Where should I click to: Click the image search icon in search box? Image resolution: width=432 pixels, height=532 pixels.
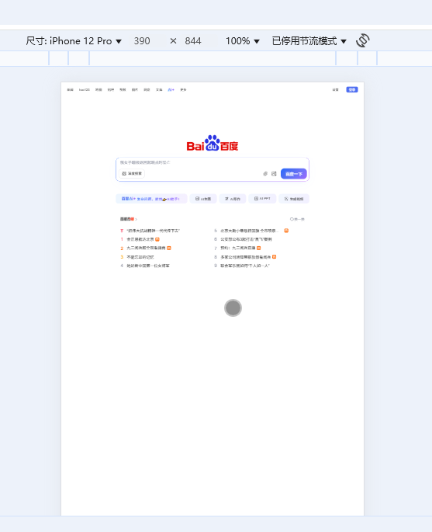click(274, 174)
